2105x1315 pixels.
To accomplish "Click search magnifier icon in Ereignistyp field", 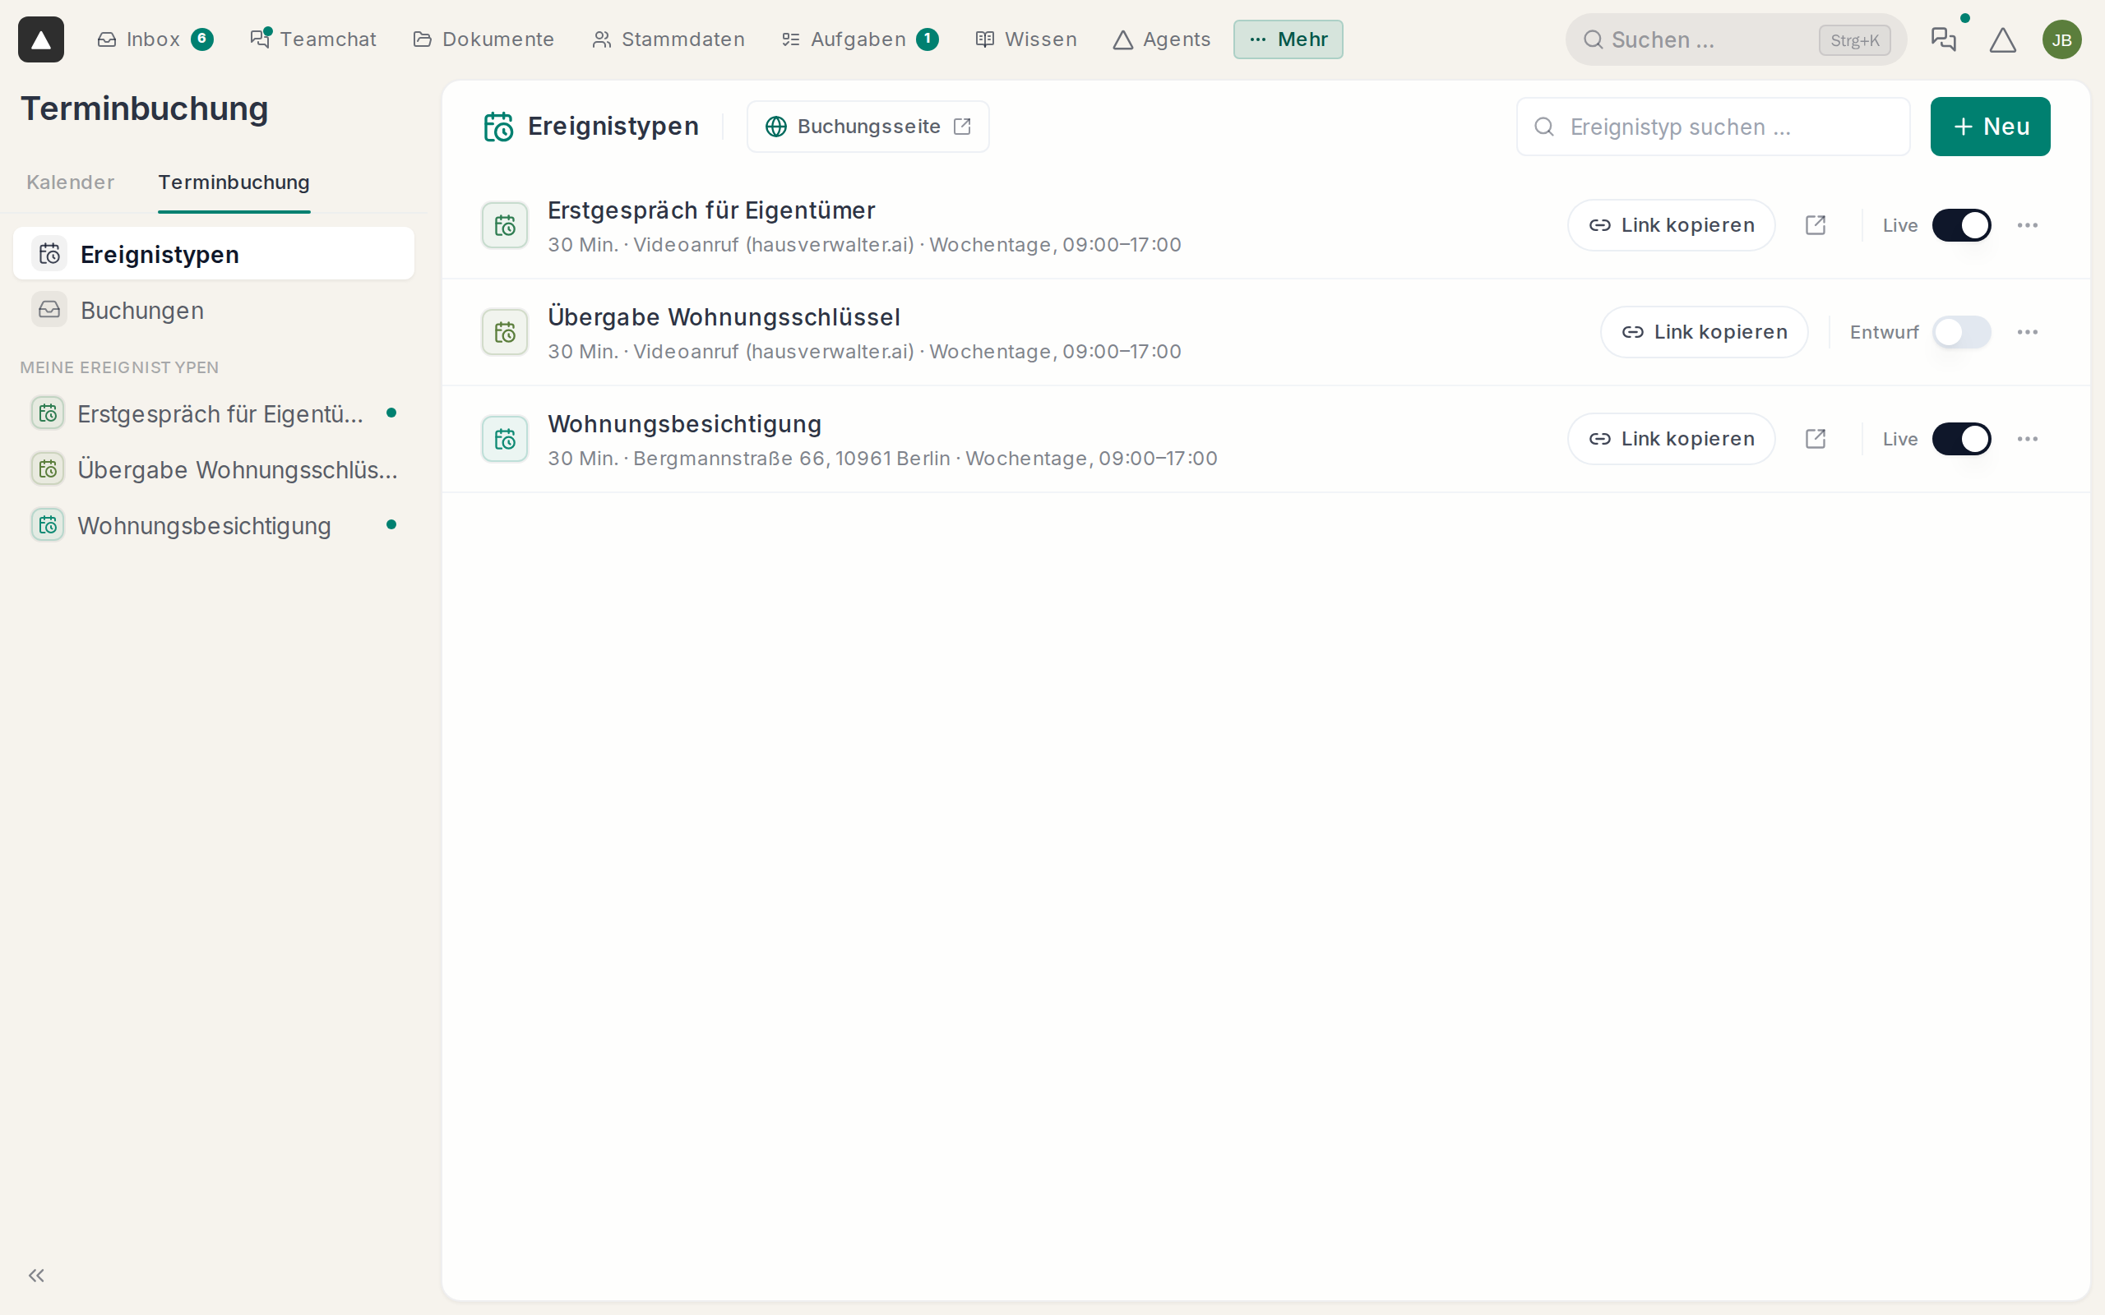I will coord(1544,127).
